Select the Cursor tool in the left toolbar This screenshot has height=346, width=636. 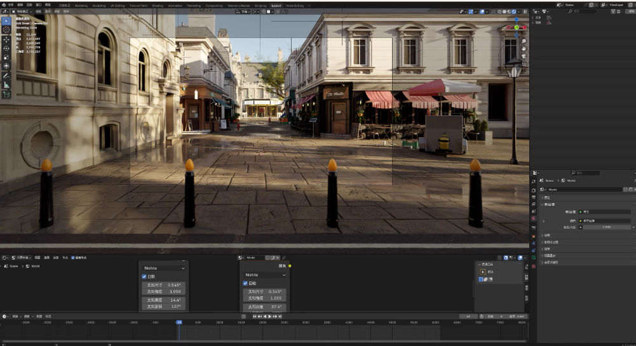(x=6, y=30)
